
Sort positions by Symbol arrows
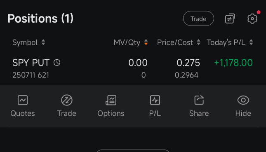pyautogui.click(x=43, y=42)
